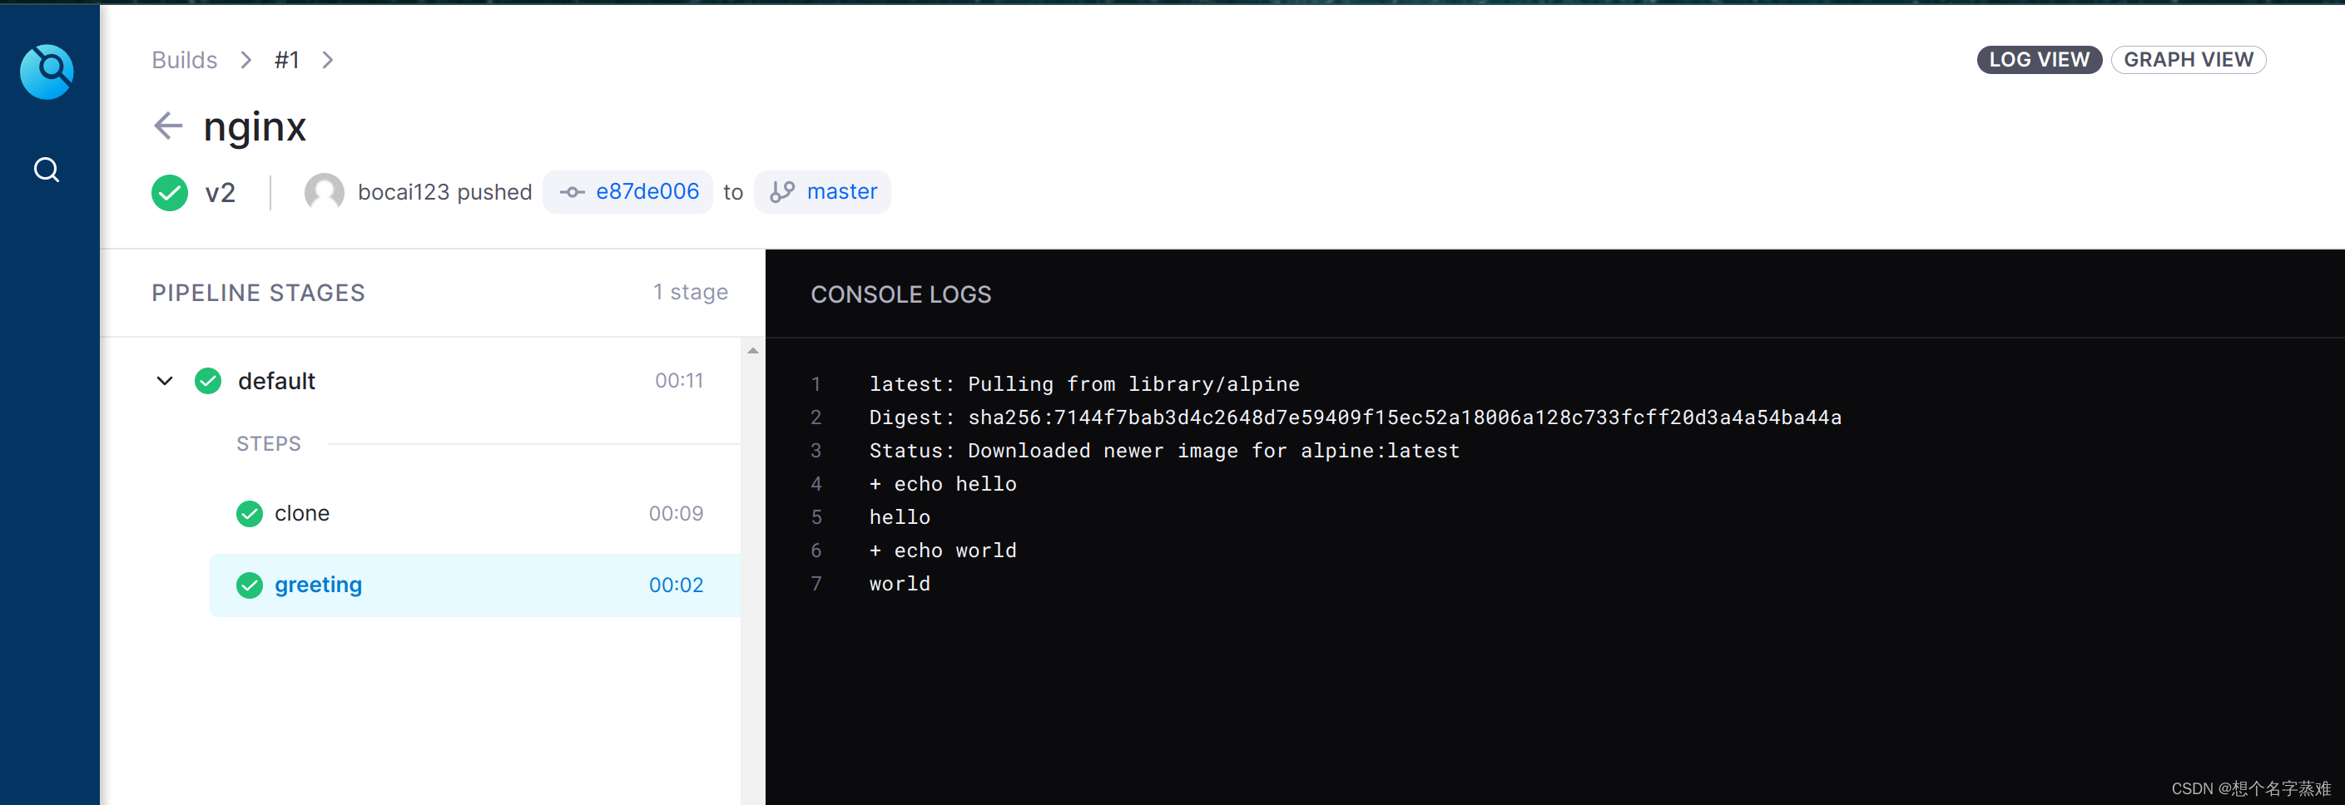Select the clone step

[474, 514]
